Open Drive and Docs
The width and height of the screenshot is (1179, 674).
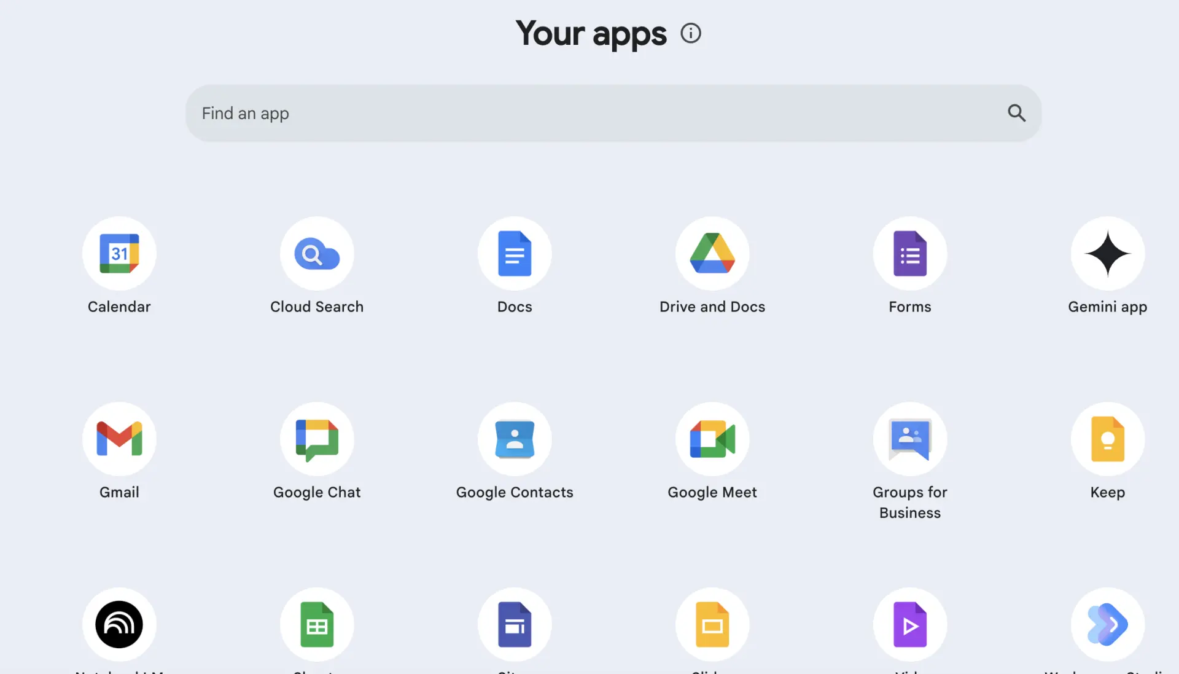pyautogui.click(x=712, y=253)
